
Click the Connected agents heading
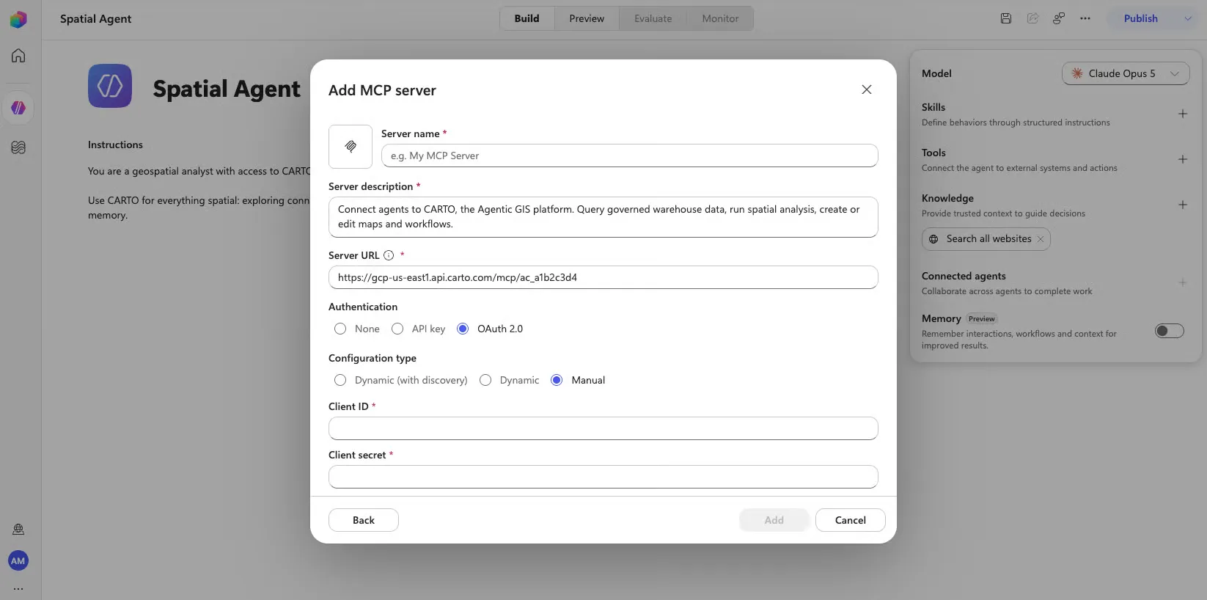964,277
